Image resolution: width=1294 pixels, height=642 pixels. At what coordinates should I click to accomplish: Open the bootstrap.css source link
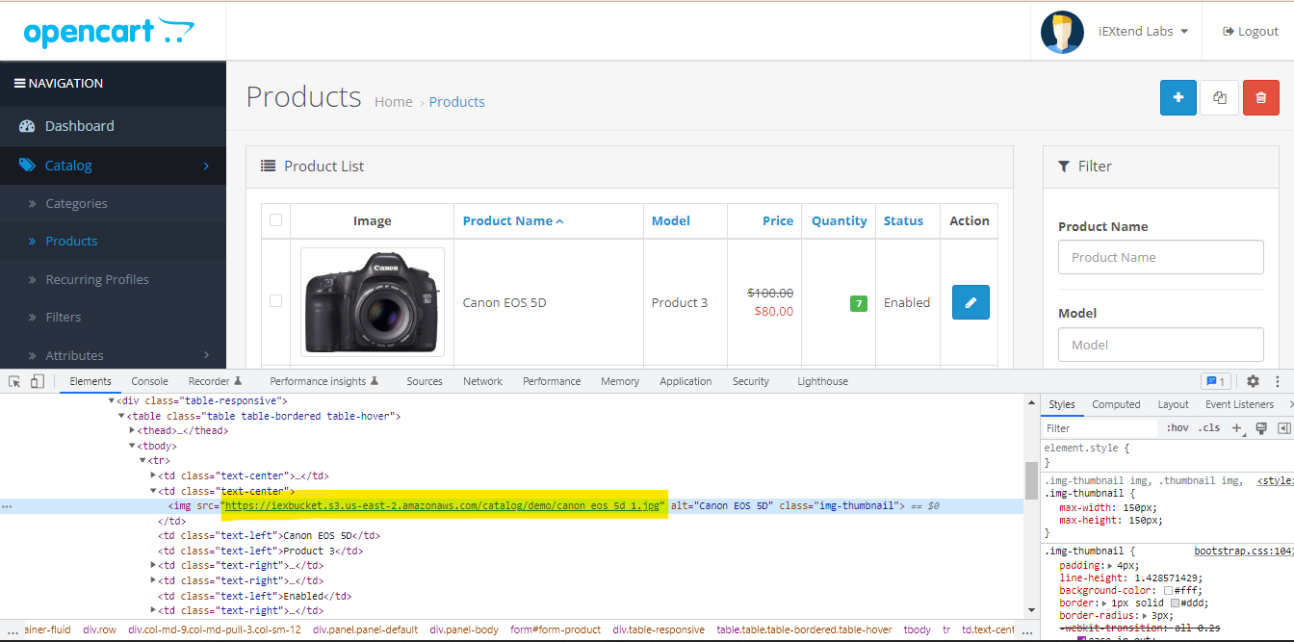coord(1244,552)
